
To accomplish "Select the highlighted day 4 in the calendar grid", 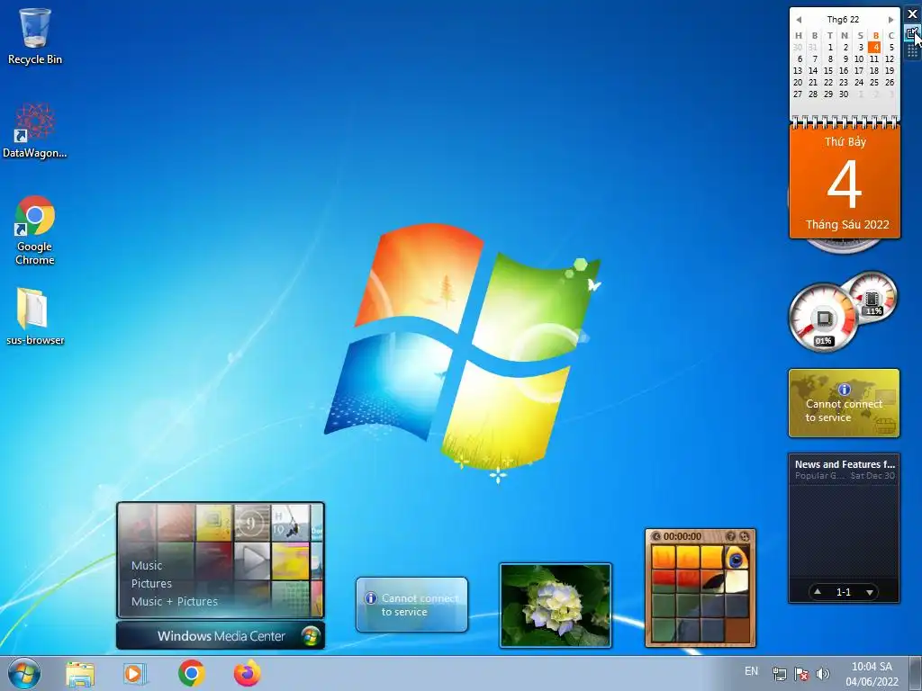I will click(x=875, y=47).
